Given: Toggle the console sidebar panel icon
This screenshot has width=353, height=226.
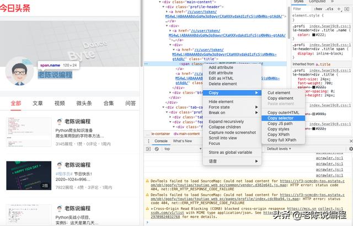Looking at the screenshot, I should coord(148,149).
